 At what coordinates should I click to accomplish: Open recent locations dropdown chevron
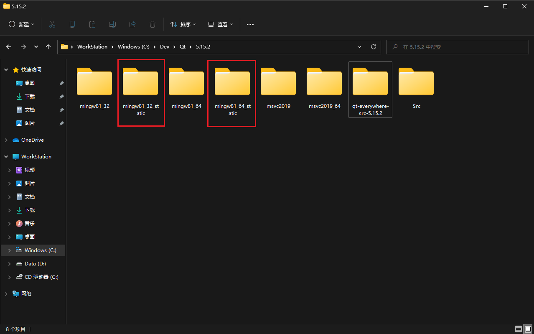click(36, 47)
